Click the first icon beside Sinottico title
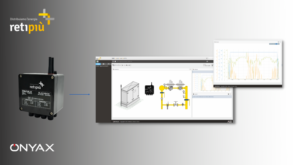 point(122,65)
